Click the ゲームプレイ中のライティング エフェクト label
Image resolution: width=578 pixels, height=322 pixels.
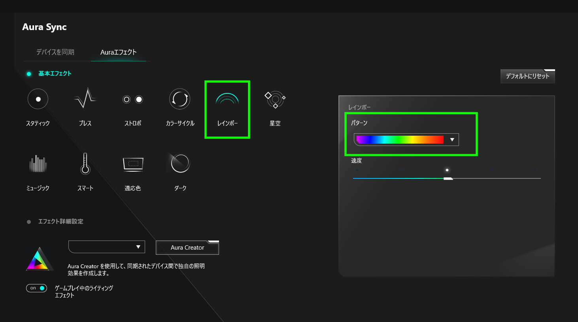[84, 292]
